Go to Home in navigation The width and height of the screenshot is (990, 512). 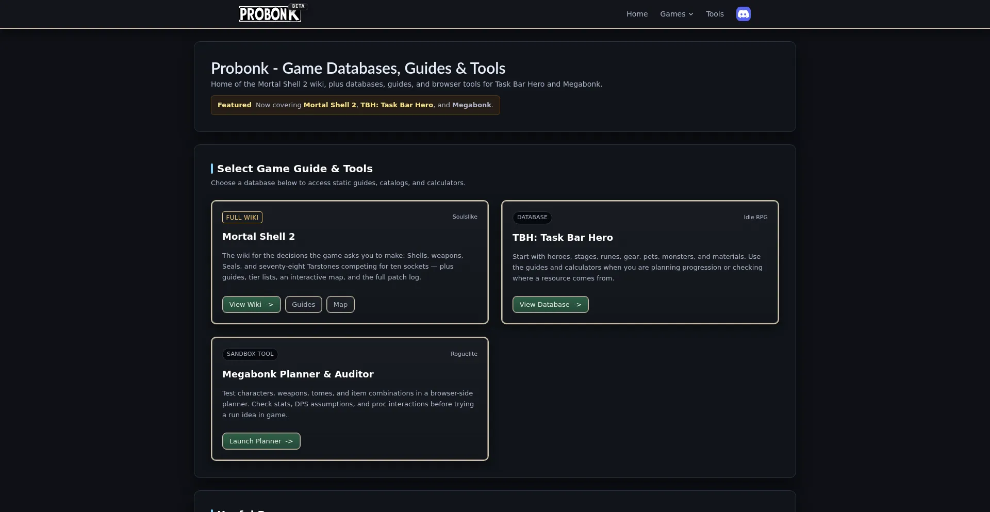[637, 14]
